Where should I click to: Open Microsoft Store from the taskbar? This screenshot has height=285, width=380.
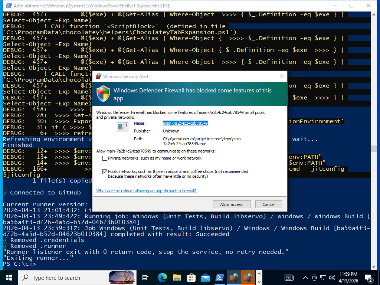[191, 278]
